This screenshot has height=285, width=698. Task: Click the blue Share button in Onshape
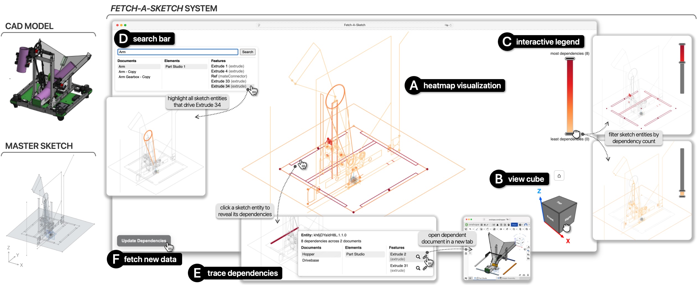click(514, 225)
